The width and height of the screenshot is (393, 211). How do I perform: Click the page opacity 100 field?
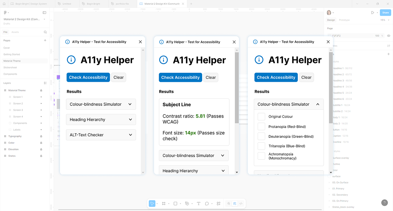pyautogui.click(x=377, y=36)
